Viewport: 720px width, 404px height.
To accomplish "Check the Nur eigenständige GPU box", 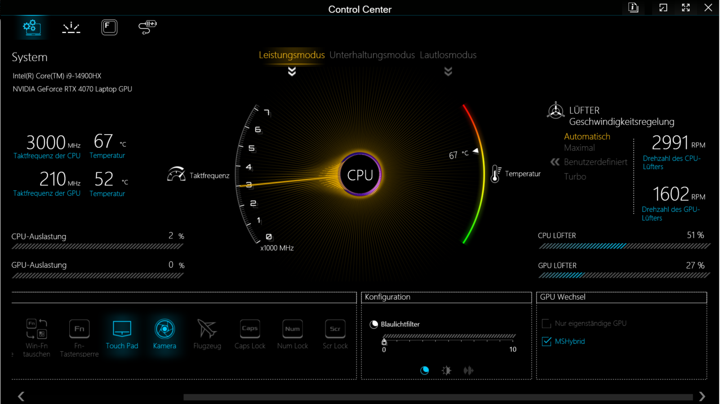I will pos(547,323).
